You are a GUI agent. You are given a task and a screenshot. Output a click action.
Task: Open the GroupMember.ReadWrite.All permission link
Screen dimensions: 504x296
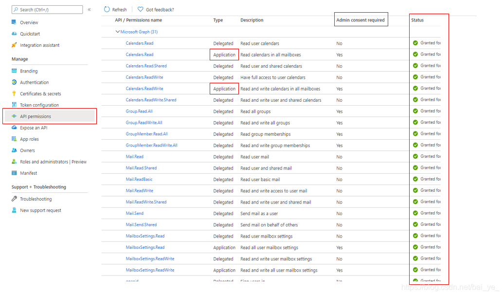151,145
